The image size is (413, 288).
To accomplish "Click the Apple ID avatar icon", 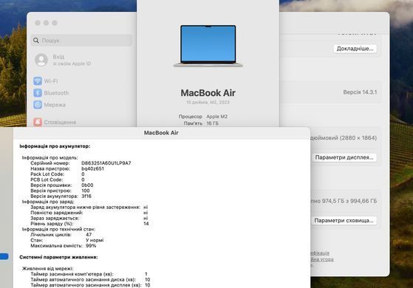I will [x=41, y=60].
